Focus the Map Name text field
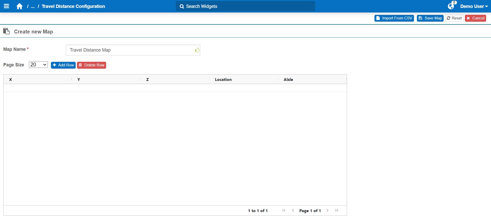Image resolution: width=491 pixels, height=219 pixels. [130, 50]
